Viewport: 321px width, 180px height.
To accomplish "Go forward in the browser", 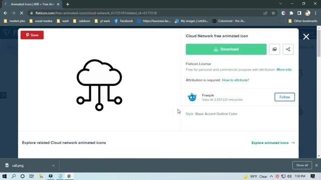I will (x=14, y=13).
